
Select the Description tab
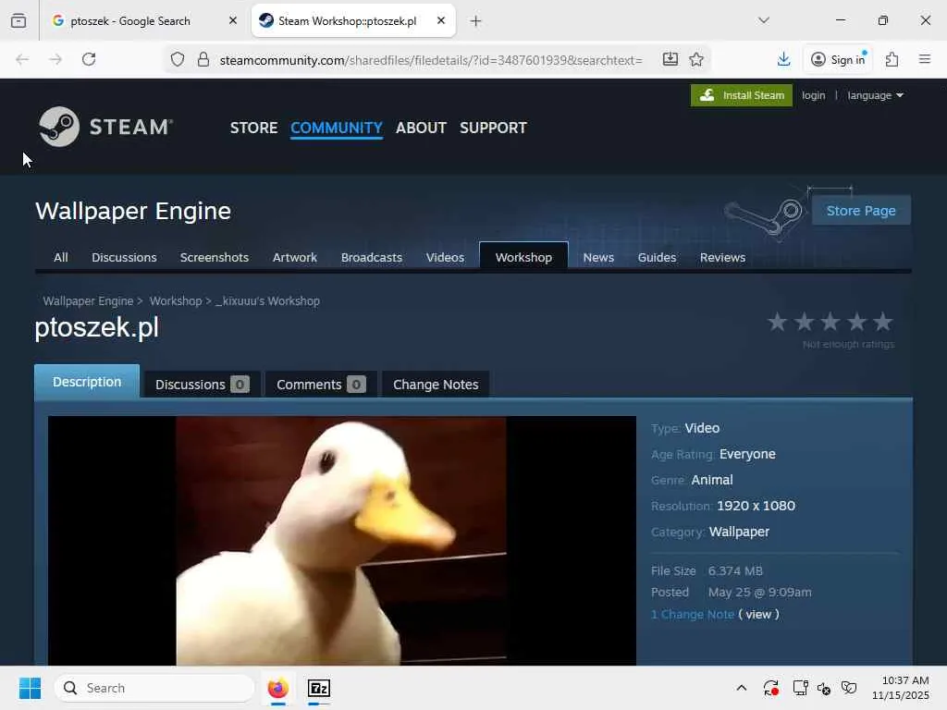87,382
